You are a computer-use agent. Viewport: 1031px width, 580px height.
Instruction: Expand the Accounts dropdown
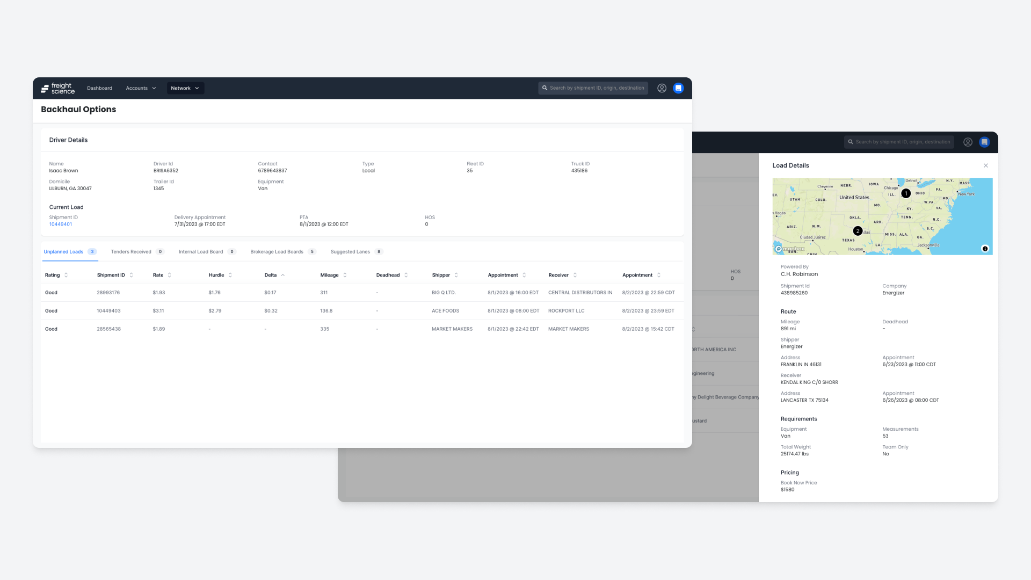[x=141, y=88]
